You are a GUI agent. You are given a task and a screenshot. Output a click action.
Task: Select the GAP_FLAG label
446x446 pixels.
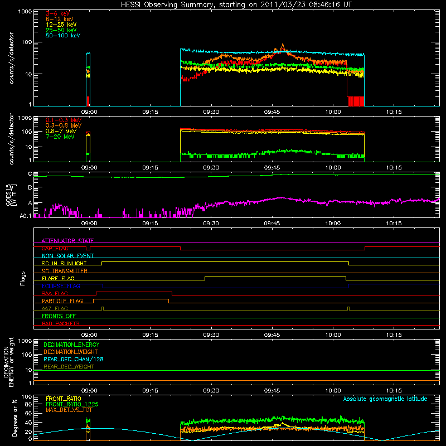click(55, 248)
